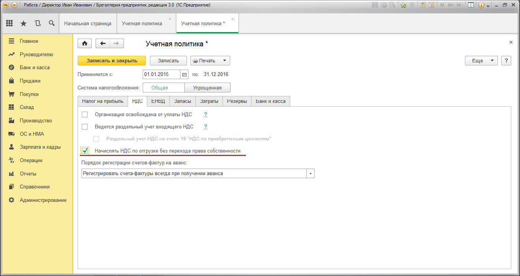Image resolution: width=520 pixels, height=276 pixels.
Task: Close the active Учетная политика * tab
Action: click(233, 19)
